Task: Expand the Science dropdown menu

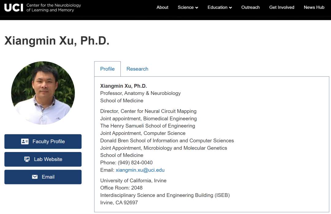Action: click(188, 7)
